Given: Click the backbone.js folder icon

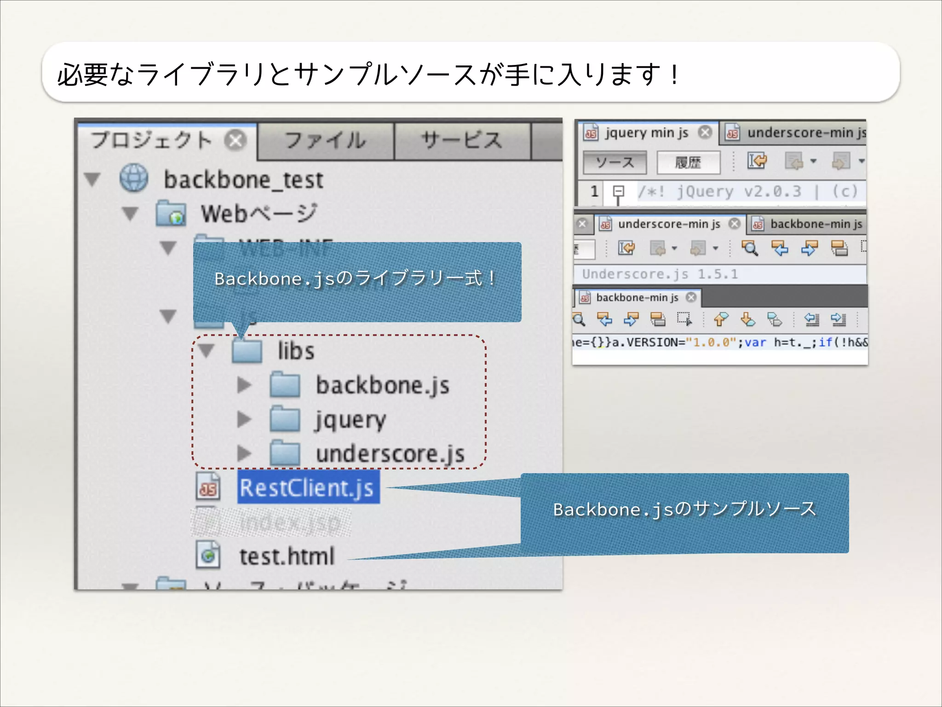Looking at the screenshot, I should click(285, 385).
